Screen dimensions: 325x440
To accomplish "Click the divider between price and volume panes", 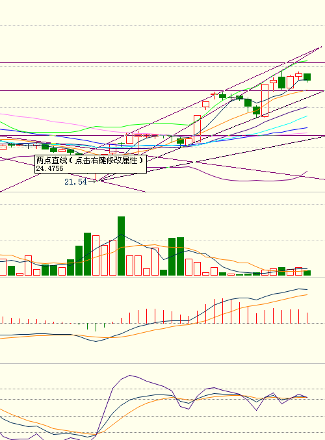I will [x=162, y=192].
